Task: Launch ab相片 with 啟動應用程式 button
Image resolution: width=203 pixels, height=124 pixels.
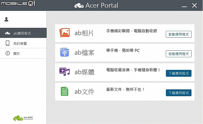Action: tap(178, 34)
